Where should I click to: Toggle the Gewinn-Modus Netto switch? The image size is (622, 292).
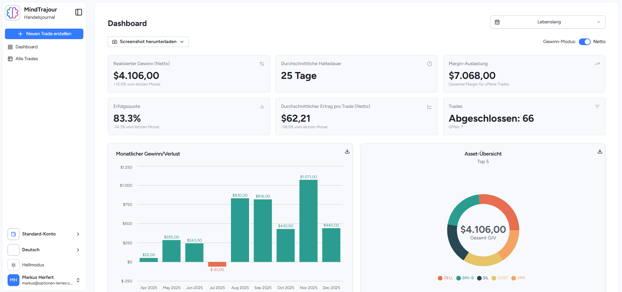(x=584, y=42)
